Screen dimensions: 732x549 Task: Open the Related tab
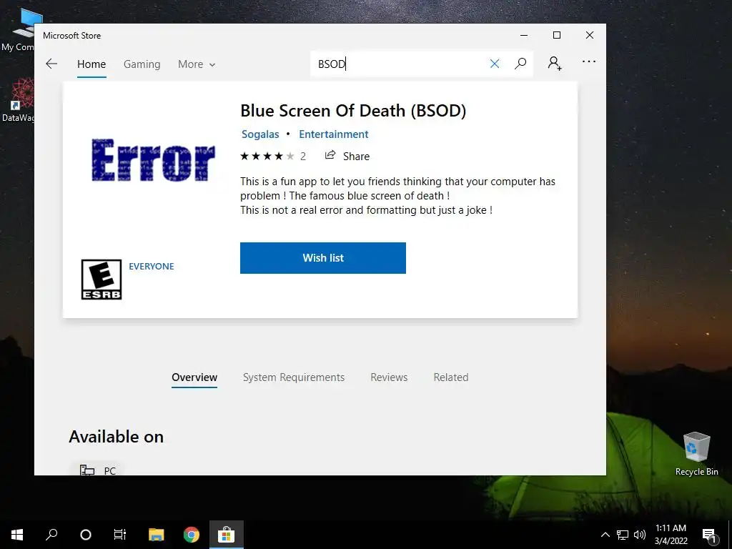coord(451,377)
